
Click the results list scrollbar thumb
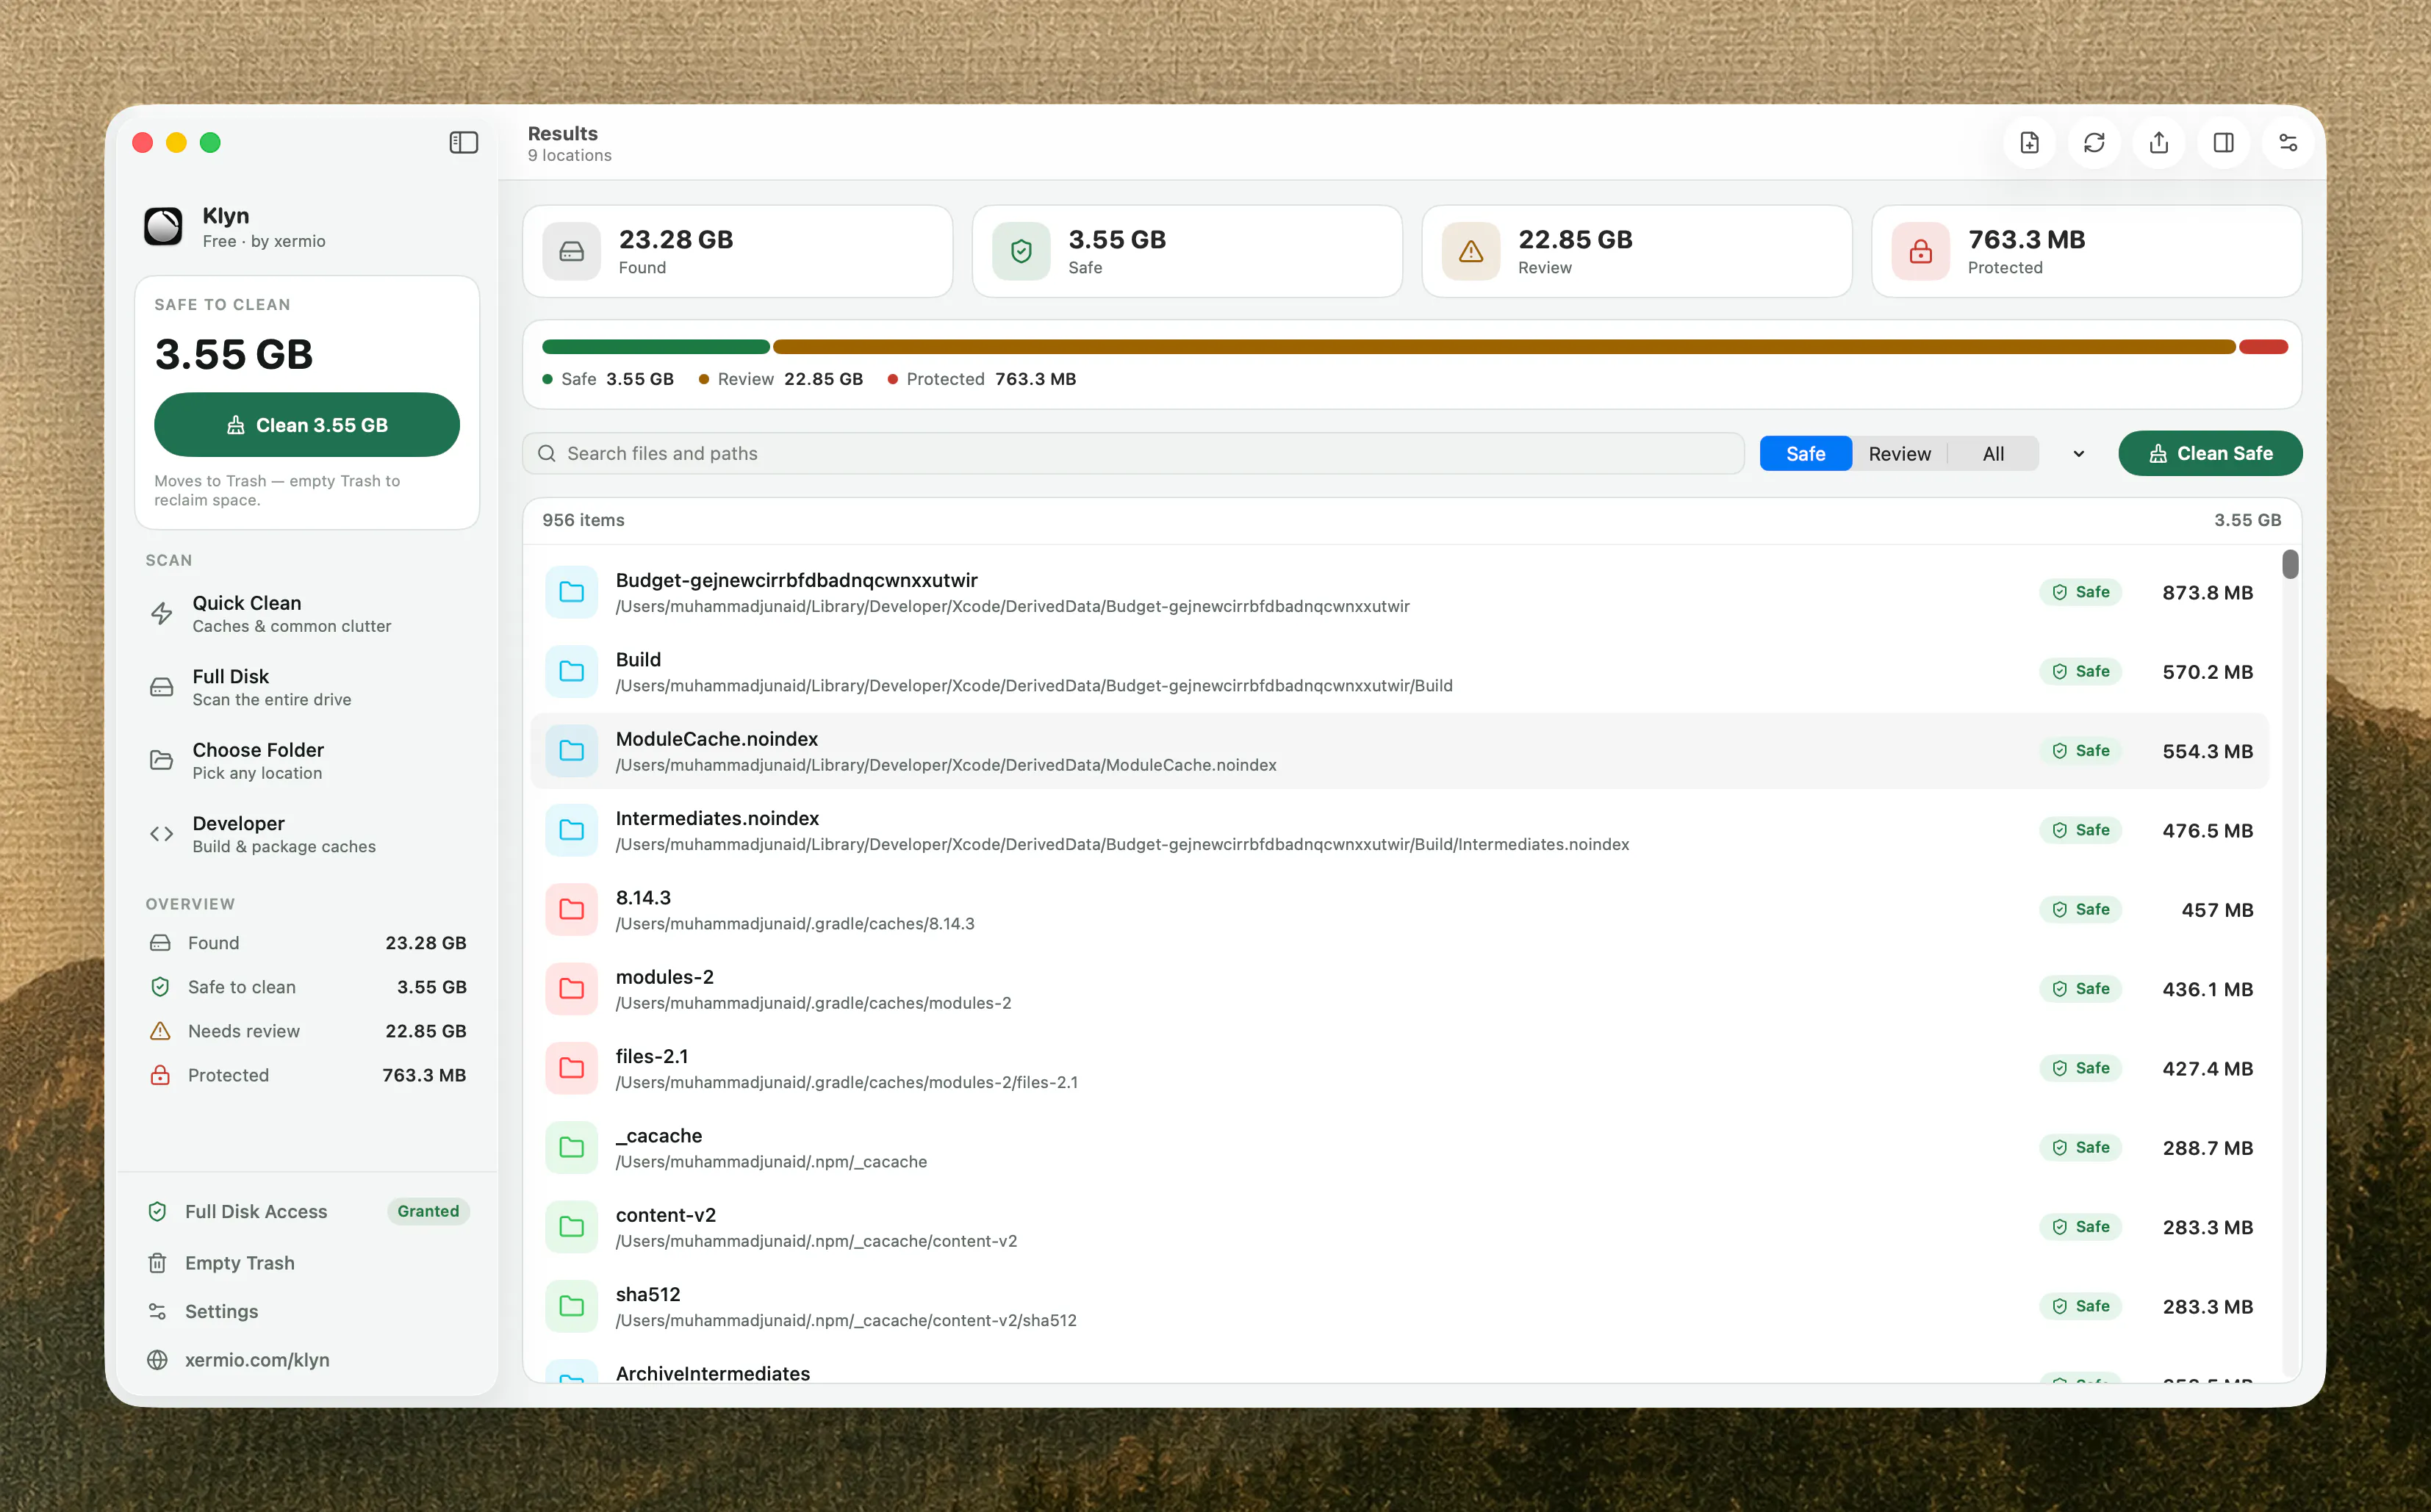[x=2290, y=565]
